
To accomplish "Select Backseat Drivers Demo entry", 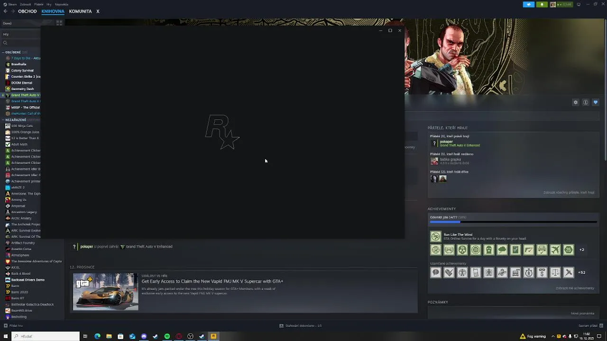I will click(x=28, y=280).
